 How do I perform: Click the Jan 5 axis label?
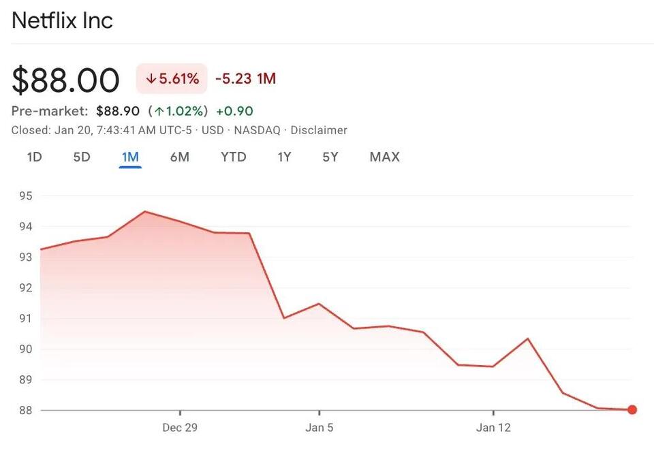[319, 428]
